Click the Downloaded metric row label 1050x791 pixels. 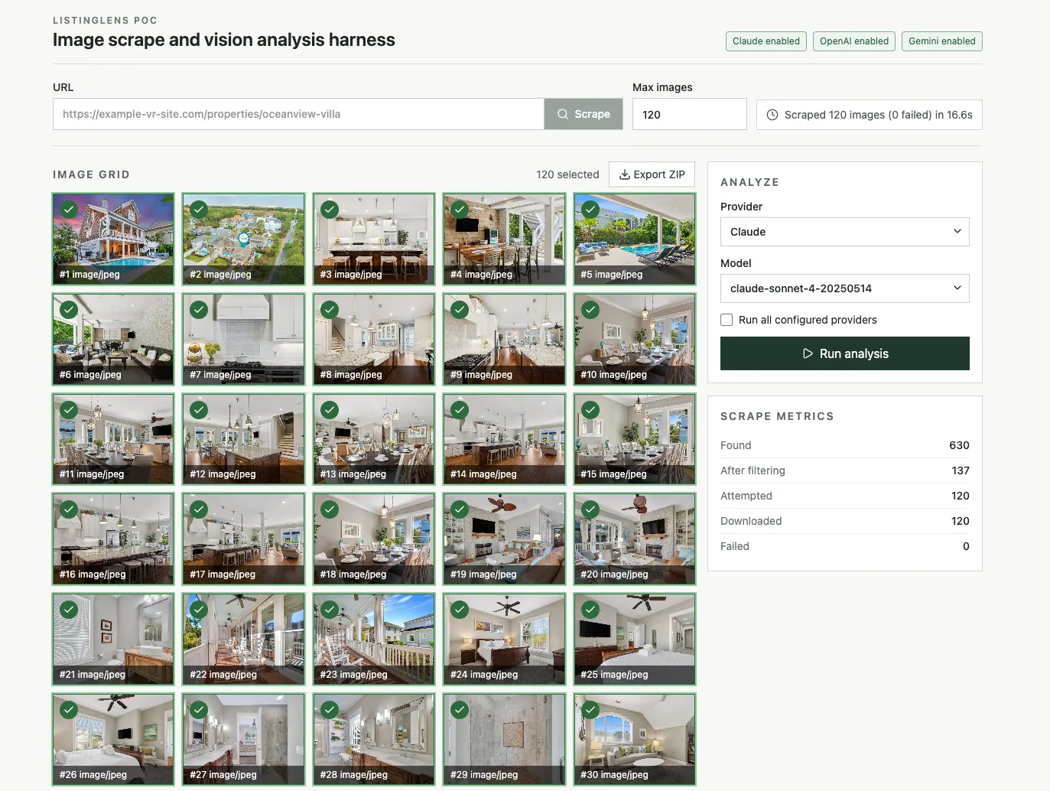(x=751, y=521)
